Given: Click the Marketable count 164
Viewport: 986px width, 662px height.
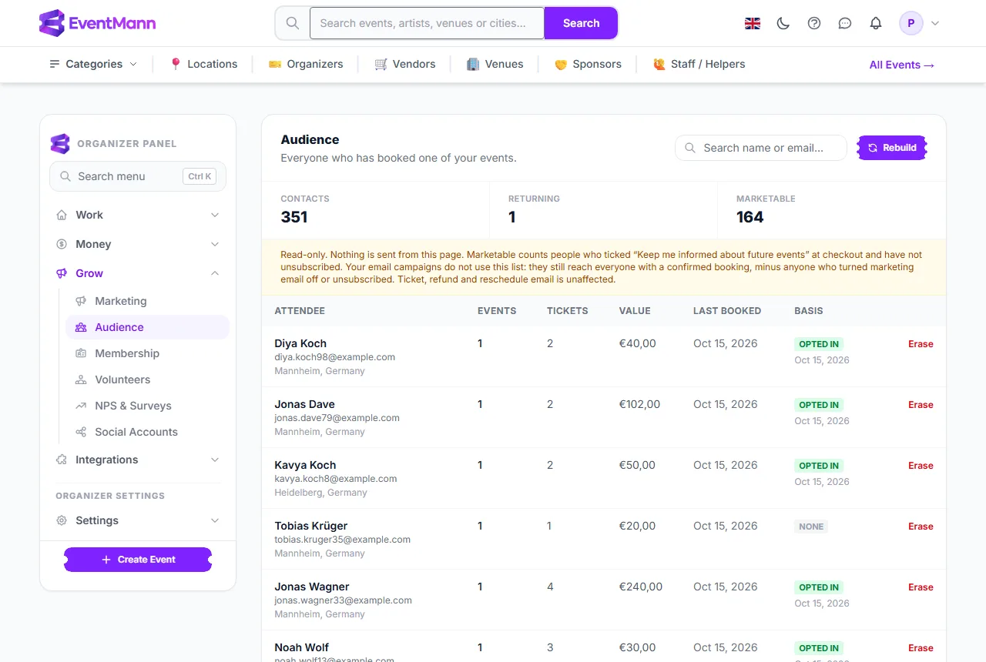Looking at the screenshot, I should tap(750, 217).
